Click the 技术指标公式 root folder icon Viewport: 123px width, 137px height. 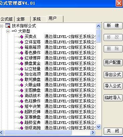pyautogui.click(x=8, y=26)
